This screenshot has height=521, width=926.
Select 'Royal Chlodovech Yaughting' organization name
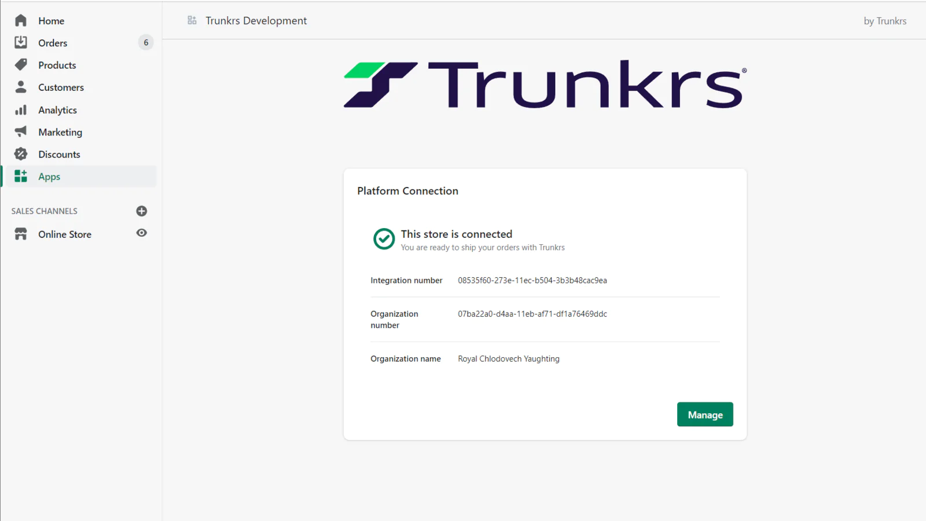(509, 359)
